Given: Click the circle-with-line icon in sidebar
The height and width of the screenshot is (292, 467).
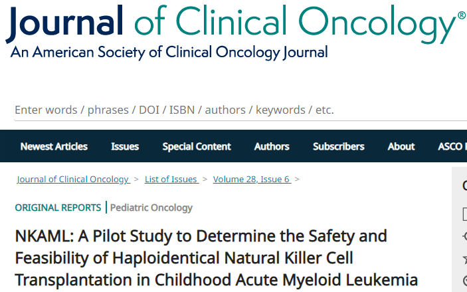Looking at the screenshot, I should tap(465, 236).
